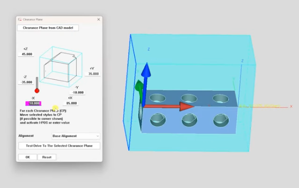Click the Alignment label
The image size is (299, 188).
[x=26, y=136]
